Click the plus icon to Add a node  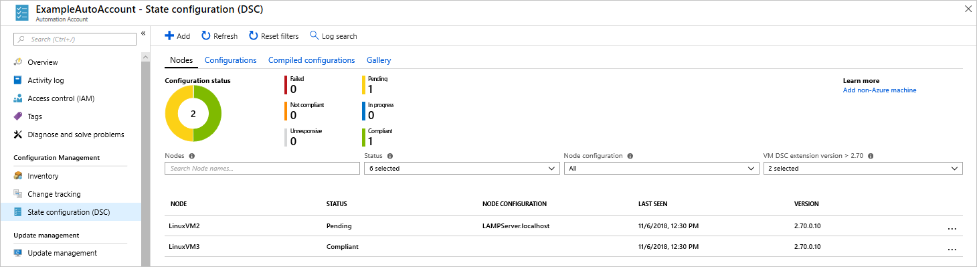(169, 35)
